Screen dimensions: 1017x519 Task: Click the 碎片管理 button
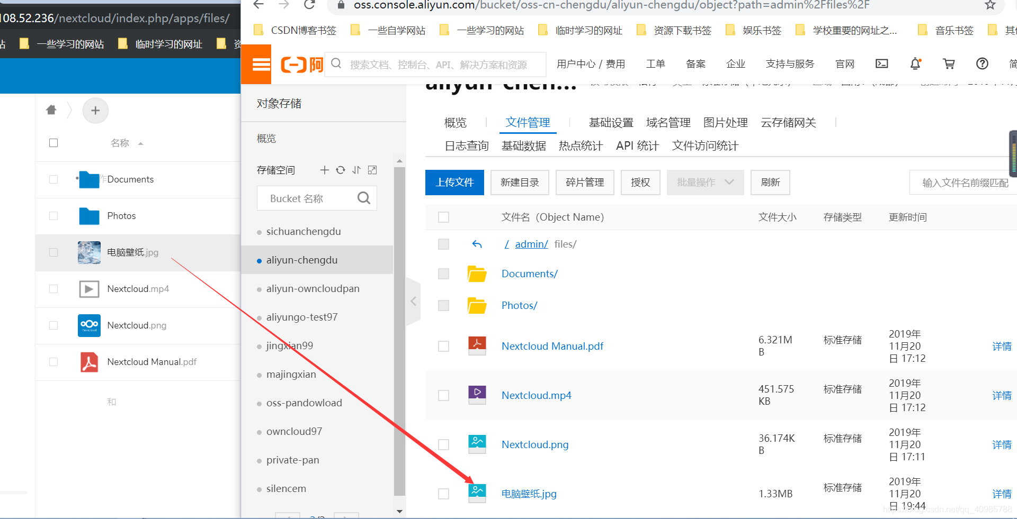585,183
